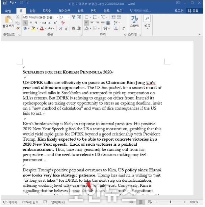Switch to the 디자인 (Design) tab

pos(47,11)
